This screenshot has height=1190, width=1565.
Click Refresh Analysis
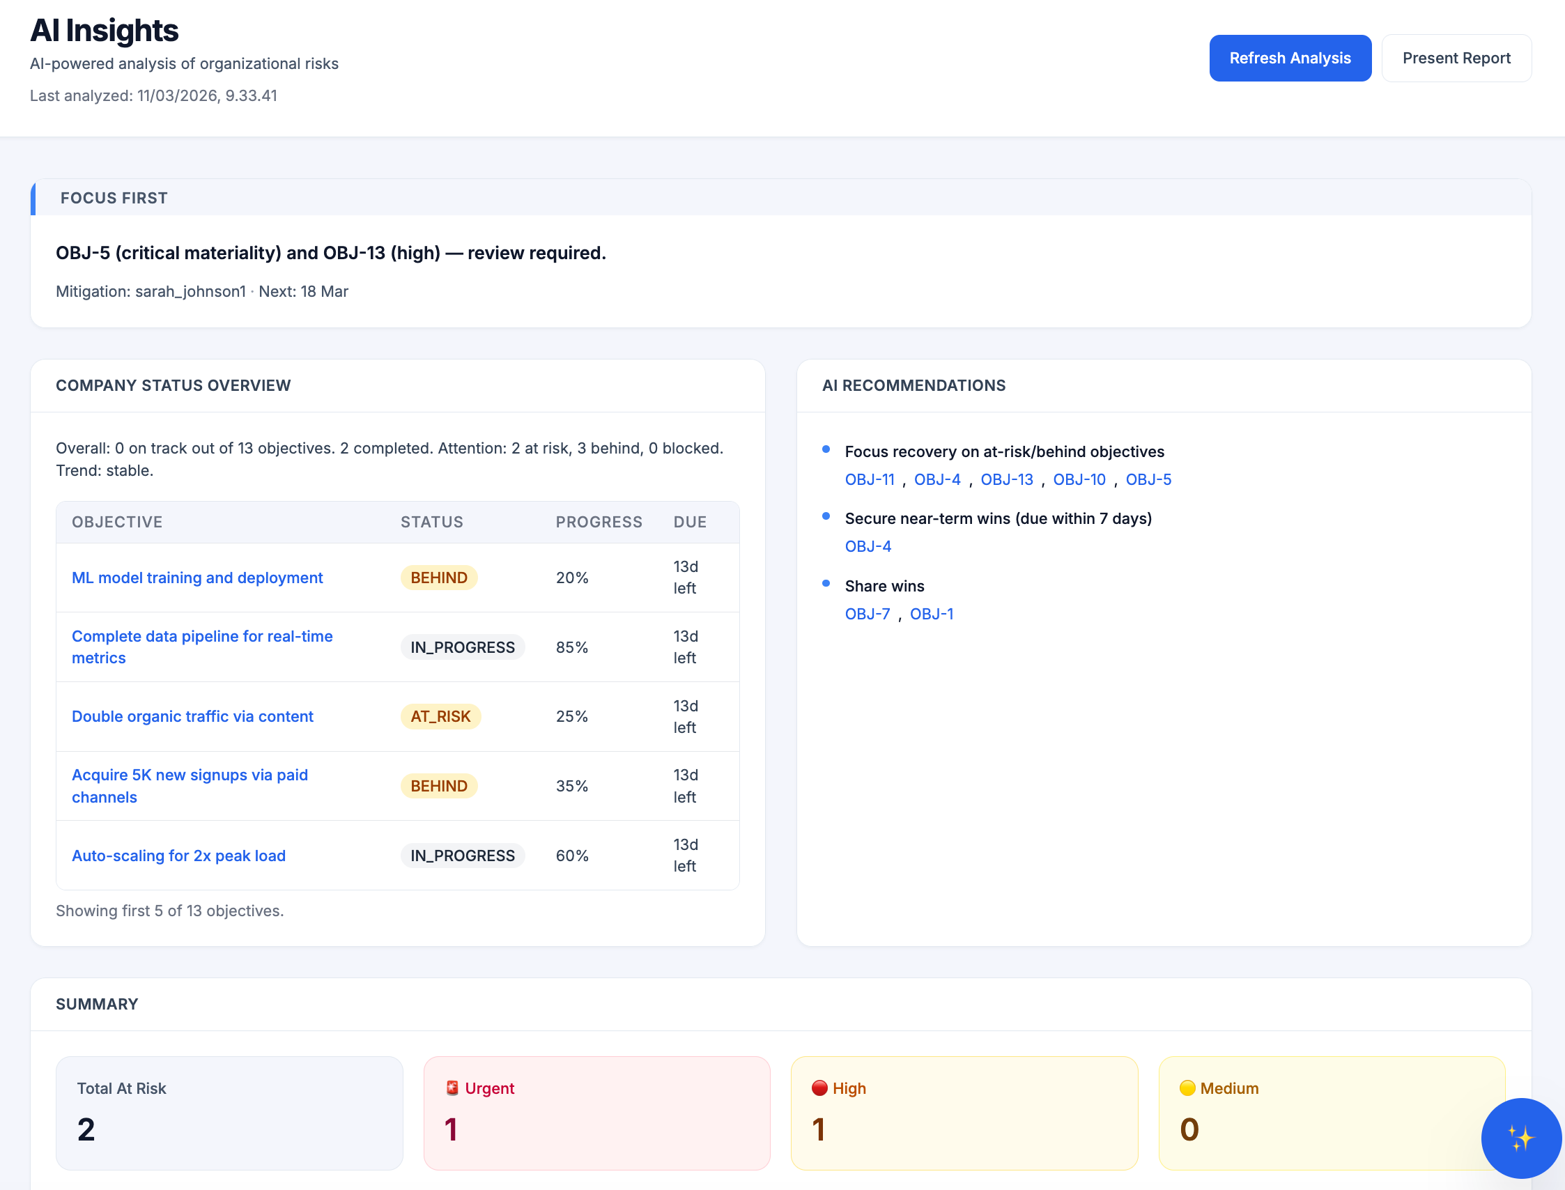point(1290,57)
